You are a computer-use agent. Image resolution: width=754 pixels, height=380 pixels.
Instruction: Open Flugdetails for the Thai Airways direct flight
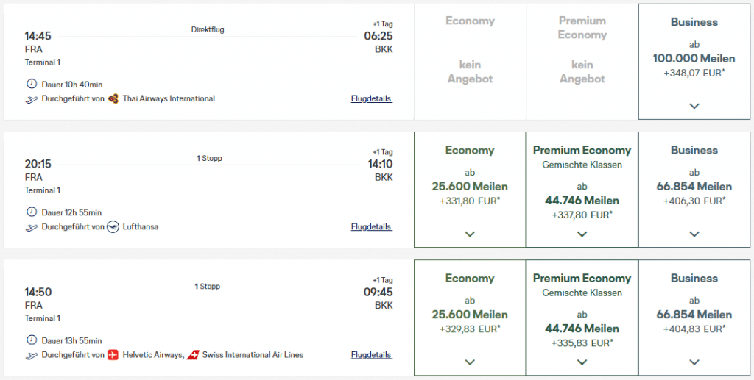371,98
